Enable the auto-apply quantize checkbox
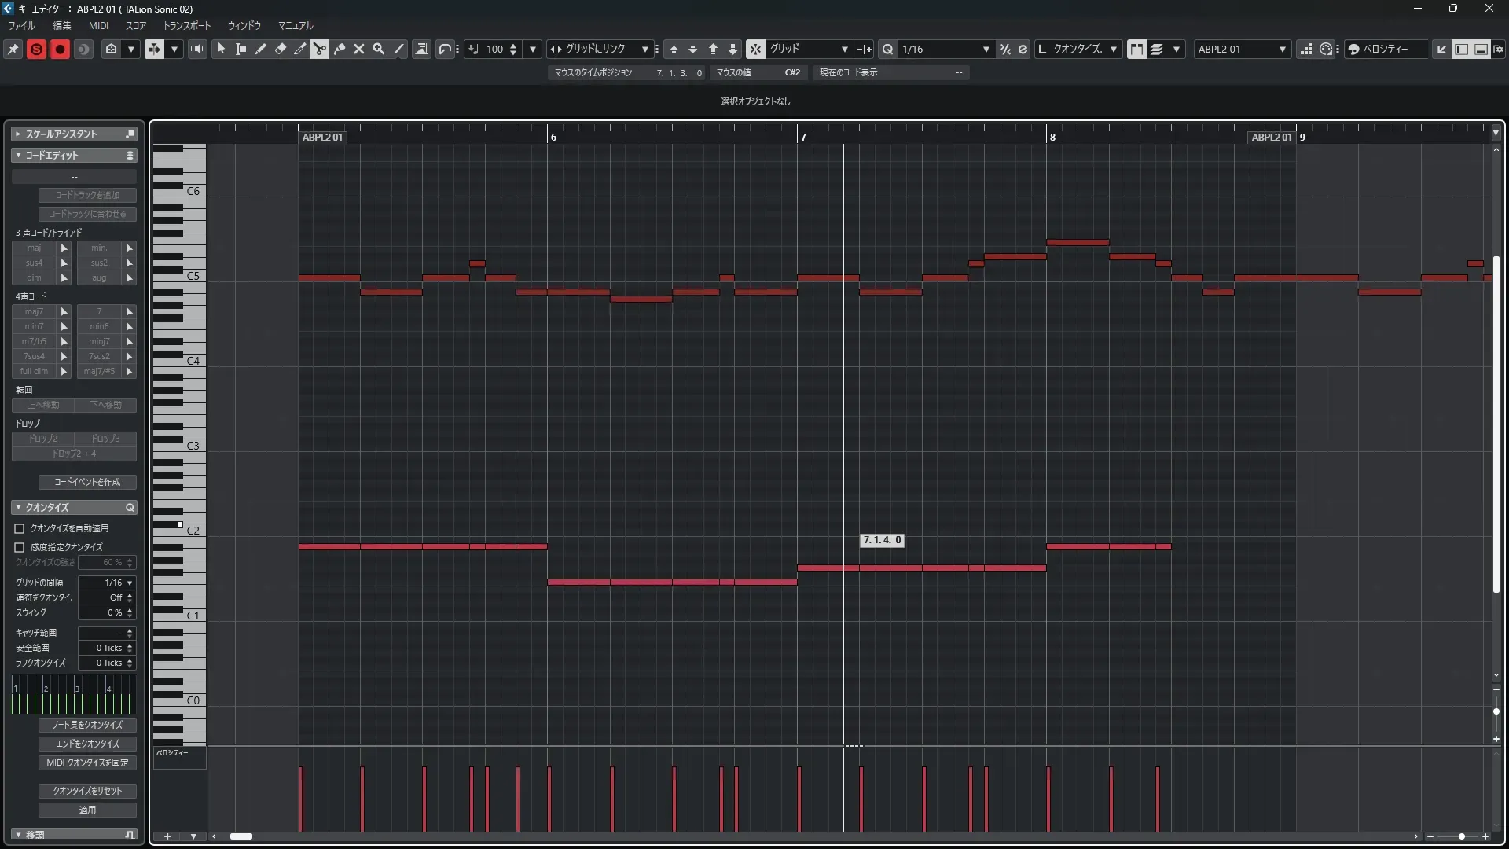 [x=20, y=528]
